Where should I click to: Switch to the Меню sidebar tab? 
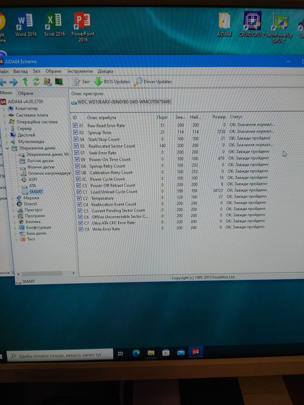pyautogui.click(x=6, y=93)
